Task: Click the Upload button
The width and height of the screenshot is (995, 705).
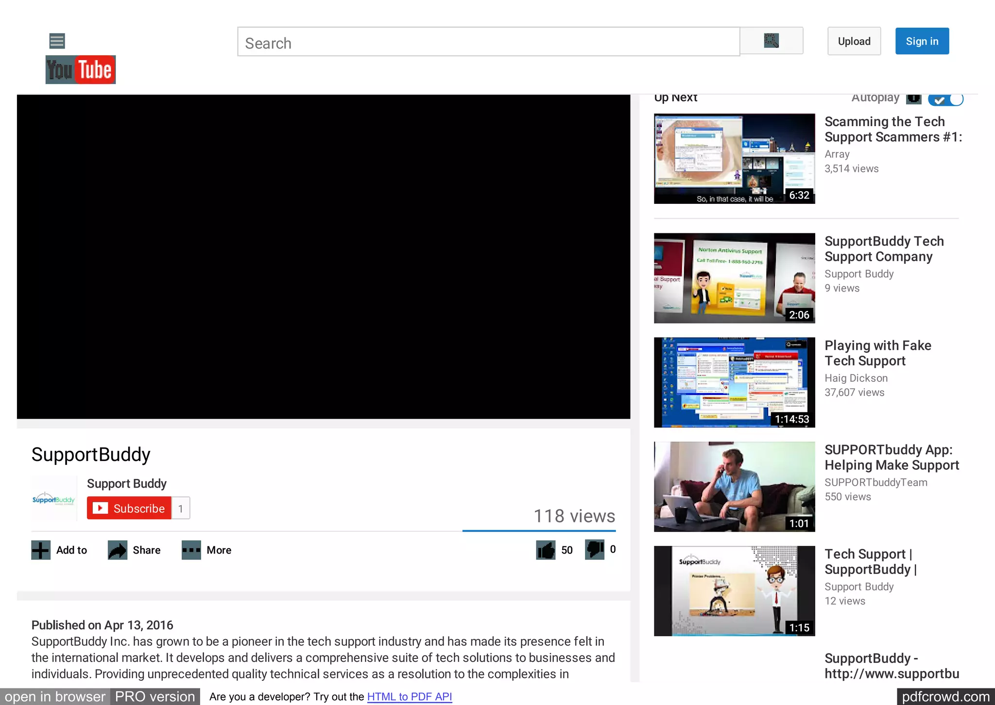Action: point(854,41)
